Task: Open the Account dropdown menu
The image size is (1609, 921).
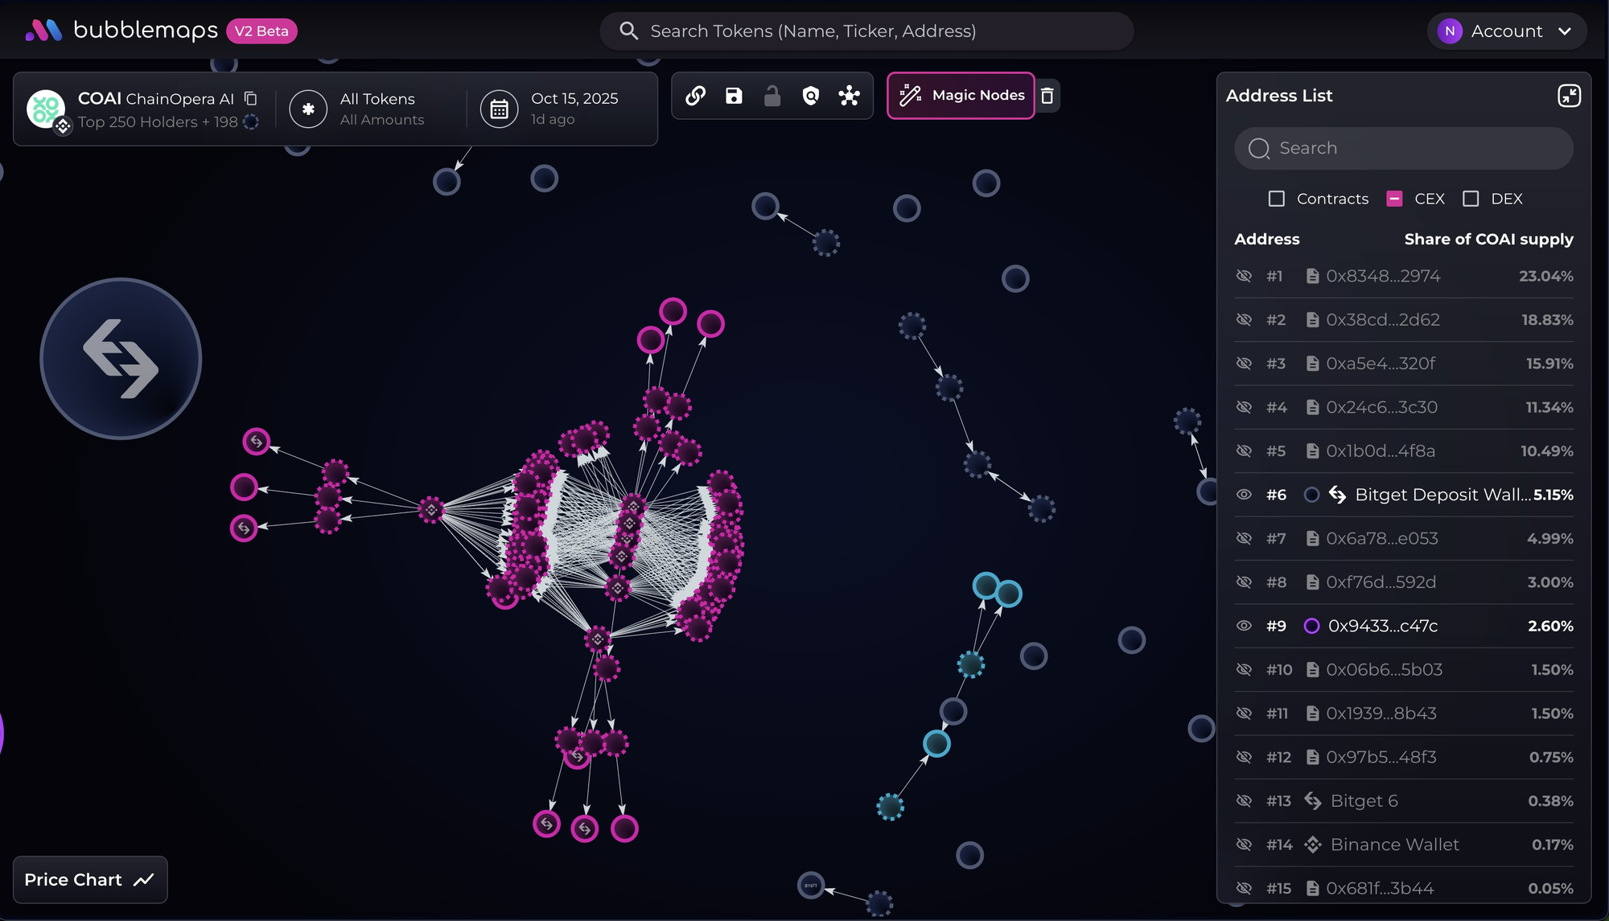Action: [1506, 31]
